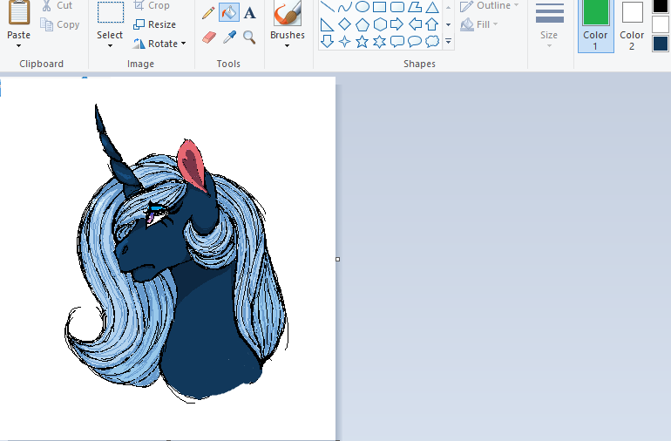Screen dimensions: 671x441
Task: Choose the diamond shape
Action: [x=344, y=24]
